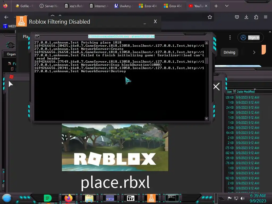272x204 pixels.
Task: Click the MEDI bookmark in the bookmarks bar
Action: point(10,26)
